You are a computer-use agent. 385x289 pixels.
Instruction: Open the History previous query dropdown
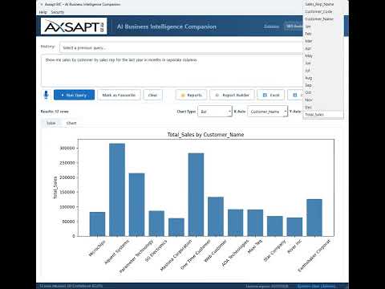[x=181, y=48]
